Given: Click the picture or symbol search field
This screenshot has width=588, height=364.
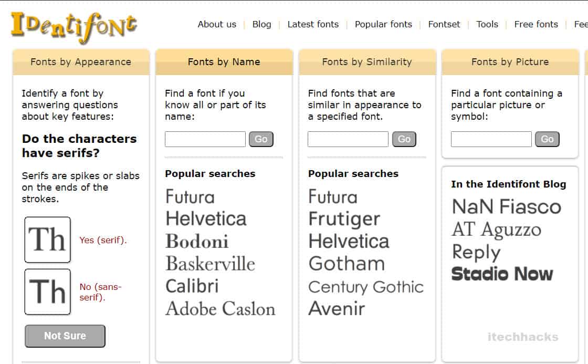Looking at the screenshot, I should [491, 139].
